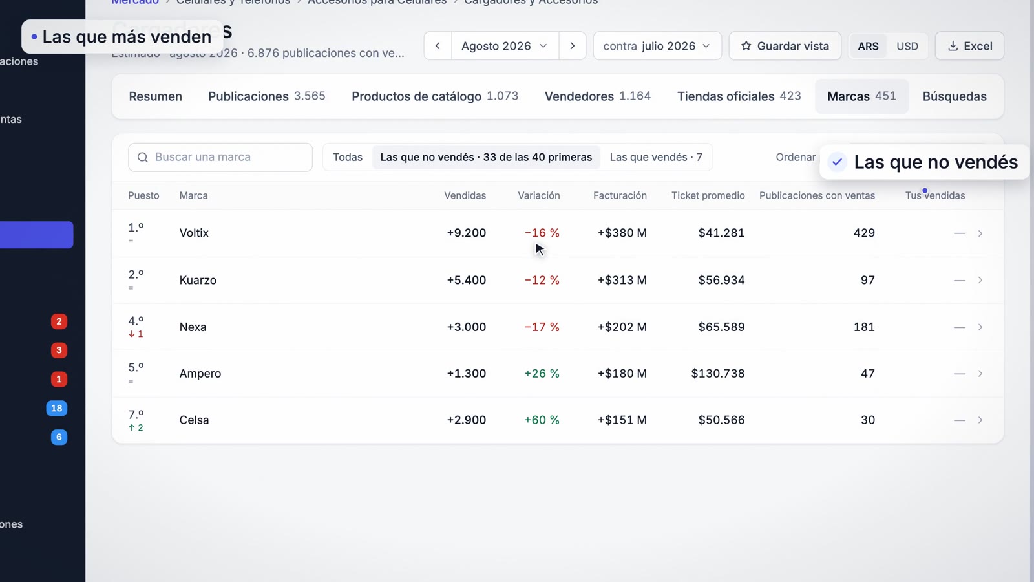Open Kuarzo row chevron
This screenshot has height=582, width=1034.
pos(980,280)
